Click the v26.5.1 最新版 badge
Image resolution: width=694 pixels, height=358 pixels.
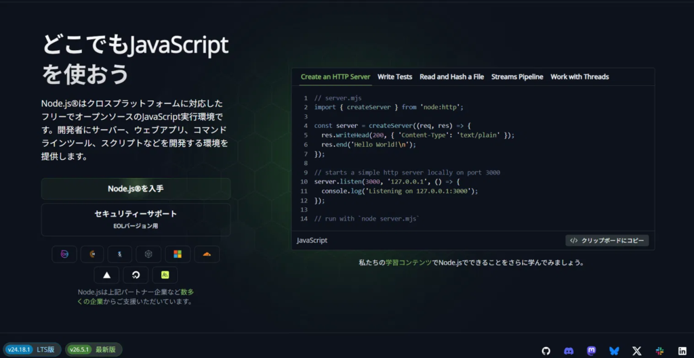[94, 350]
